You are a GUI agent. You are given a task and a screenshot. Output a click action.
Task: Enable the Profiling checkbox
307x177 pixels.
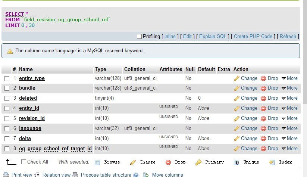pyautogui.click(x=139, y=37)
